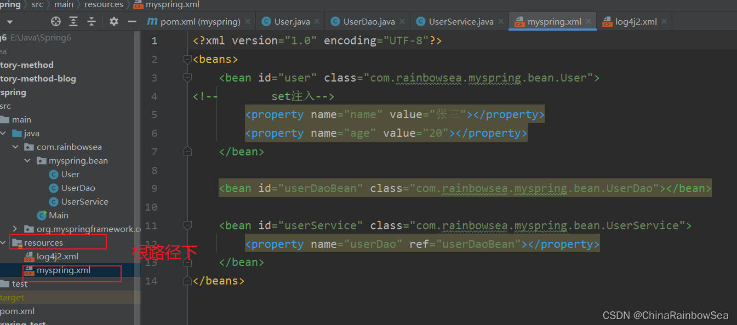Click the UserDao class icon in tree
737x325 pixels.
click(x=54, y=188)
